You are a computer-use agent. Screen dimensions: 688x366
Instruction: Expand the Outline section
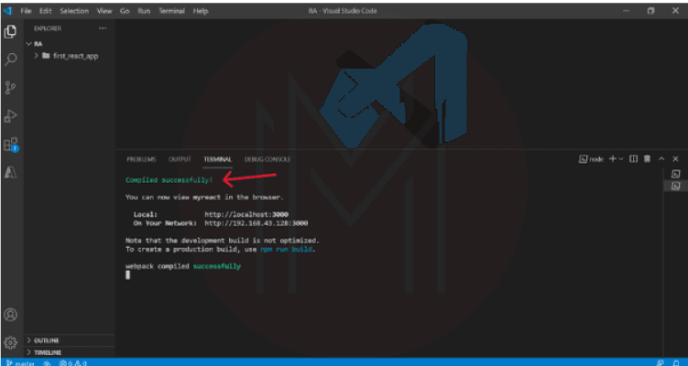click(x=46, y=339)
